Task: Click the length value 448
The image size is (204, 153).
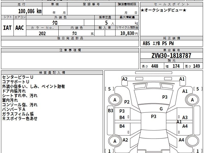Action: click(155, 66)
